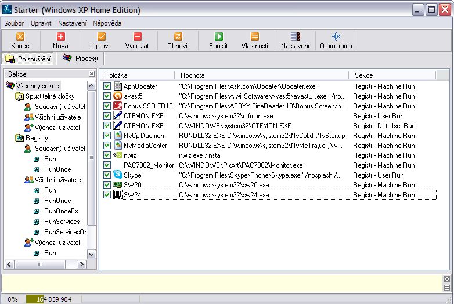
Task: Toggle the NvCplDaemon checkbox
Action: pos(107,135)
